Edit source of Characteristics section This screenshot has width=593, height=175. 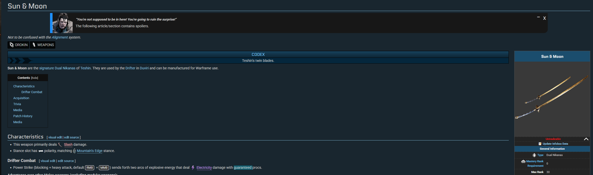point(71,137)
